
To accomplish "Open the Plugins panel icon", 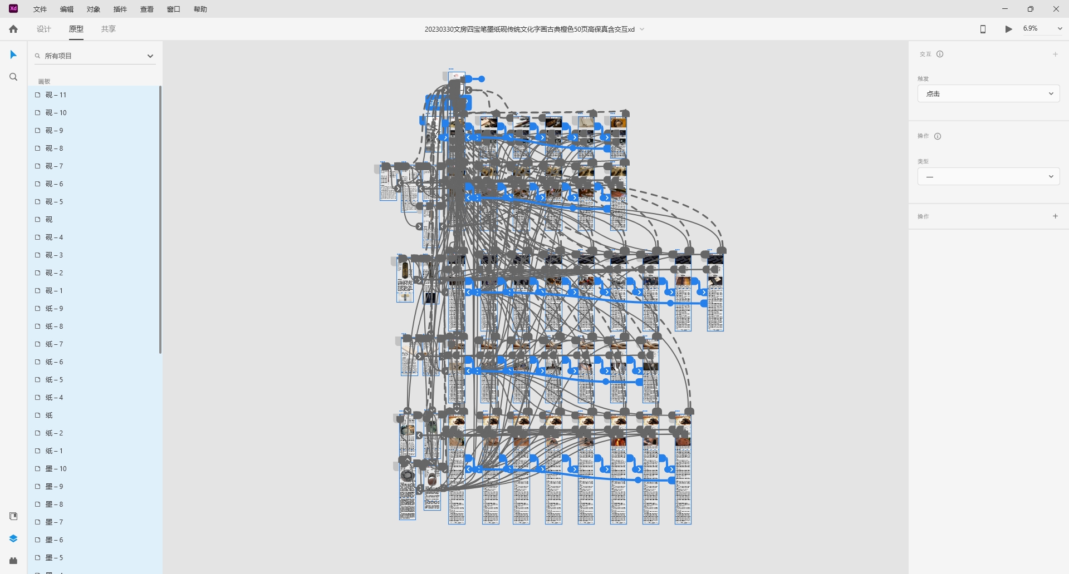I will 13,561.
